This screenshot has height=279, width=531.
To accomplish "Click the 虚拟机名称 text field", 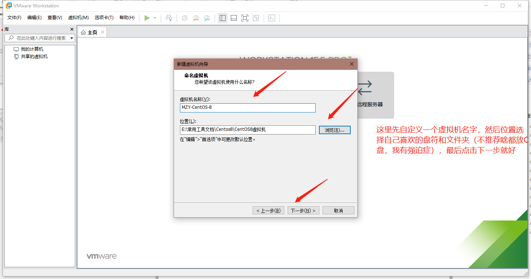I will pos(247,108).
